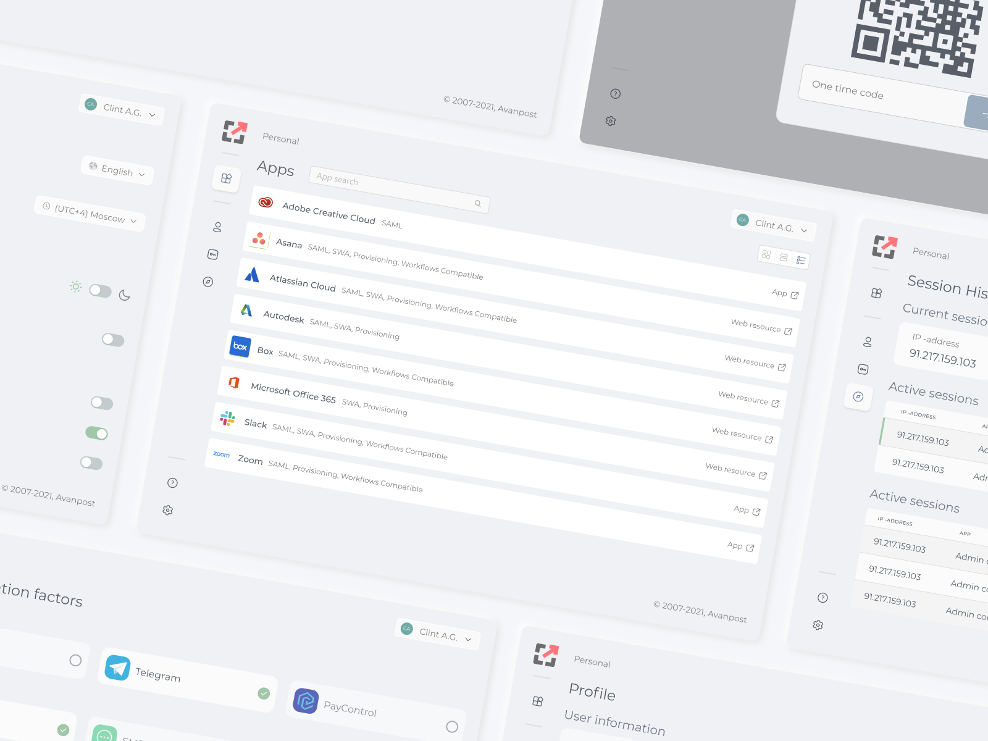
Task: Select the Profile person icon in sidebar
Action: pyautogui.click(x=217, y=227)
